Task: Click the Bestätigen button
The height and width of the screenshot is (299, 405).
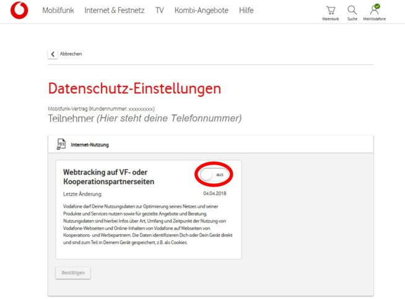Action: [x=73, y=272]
